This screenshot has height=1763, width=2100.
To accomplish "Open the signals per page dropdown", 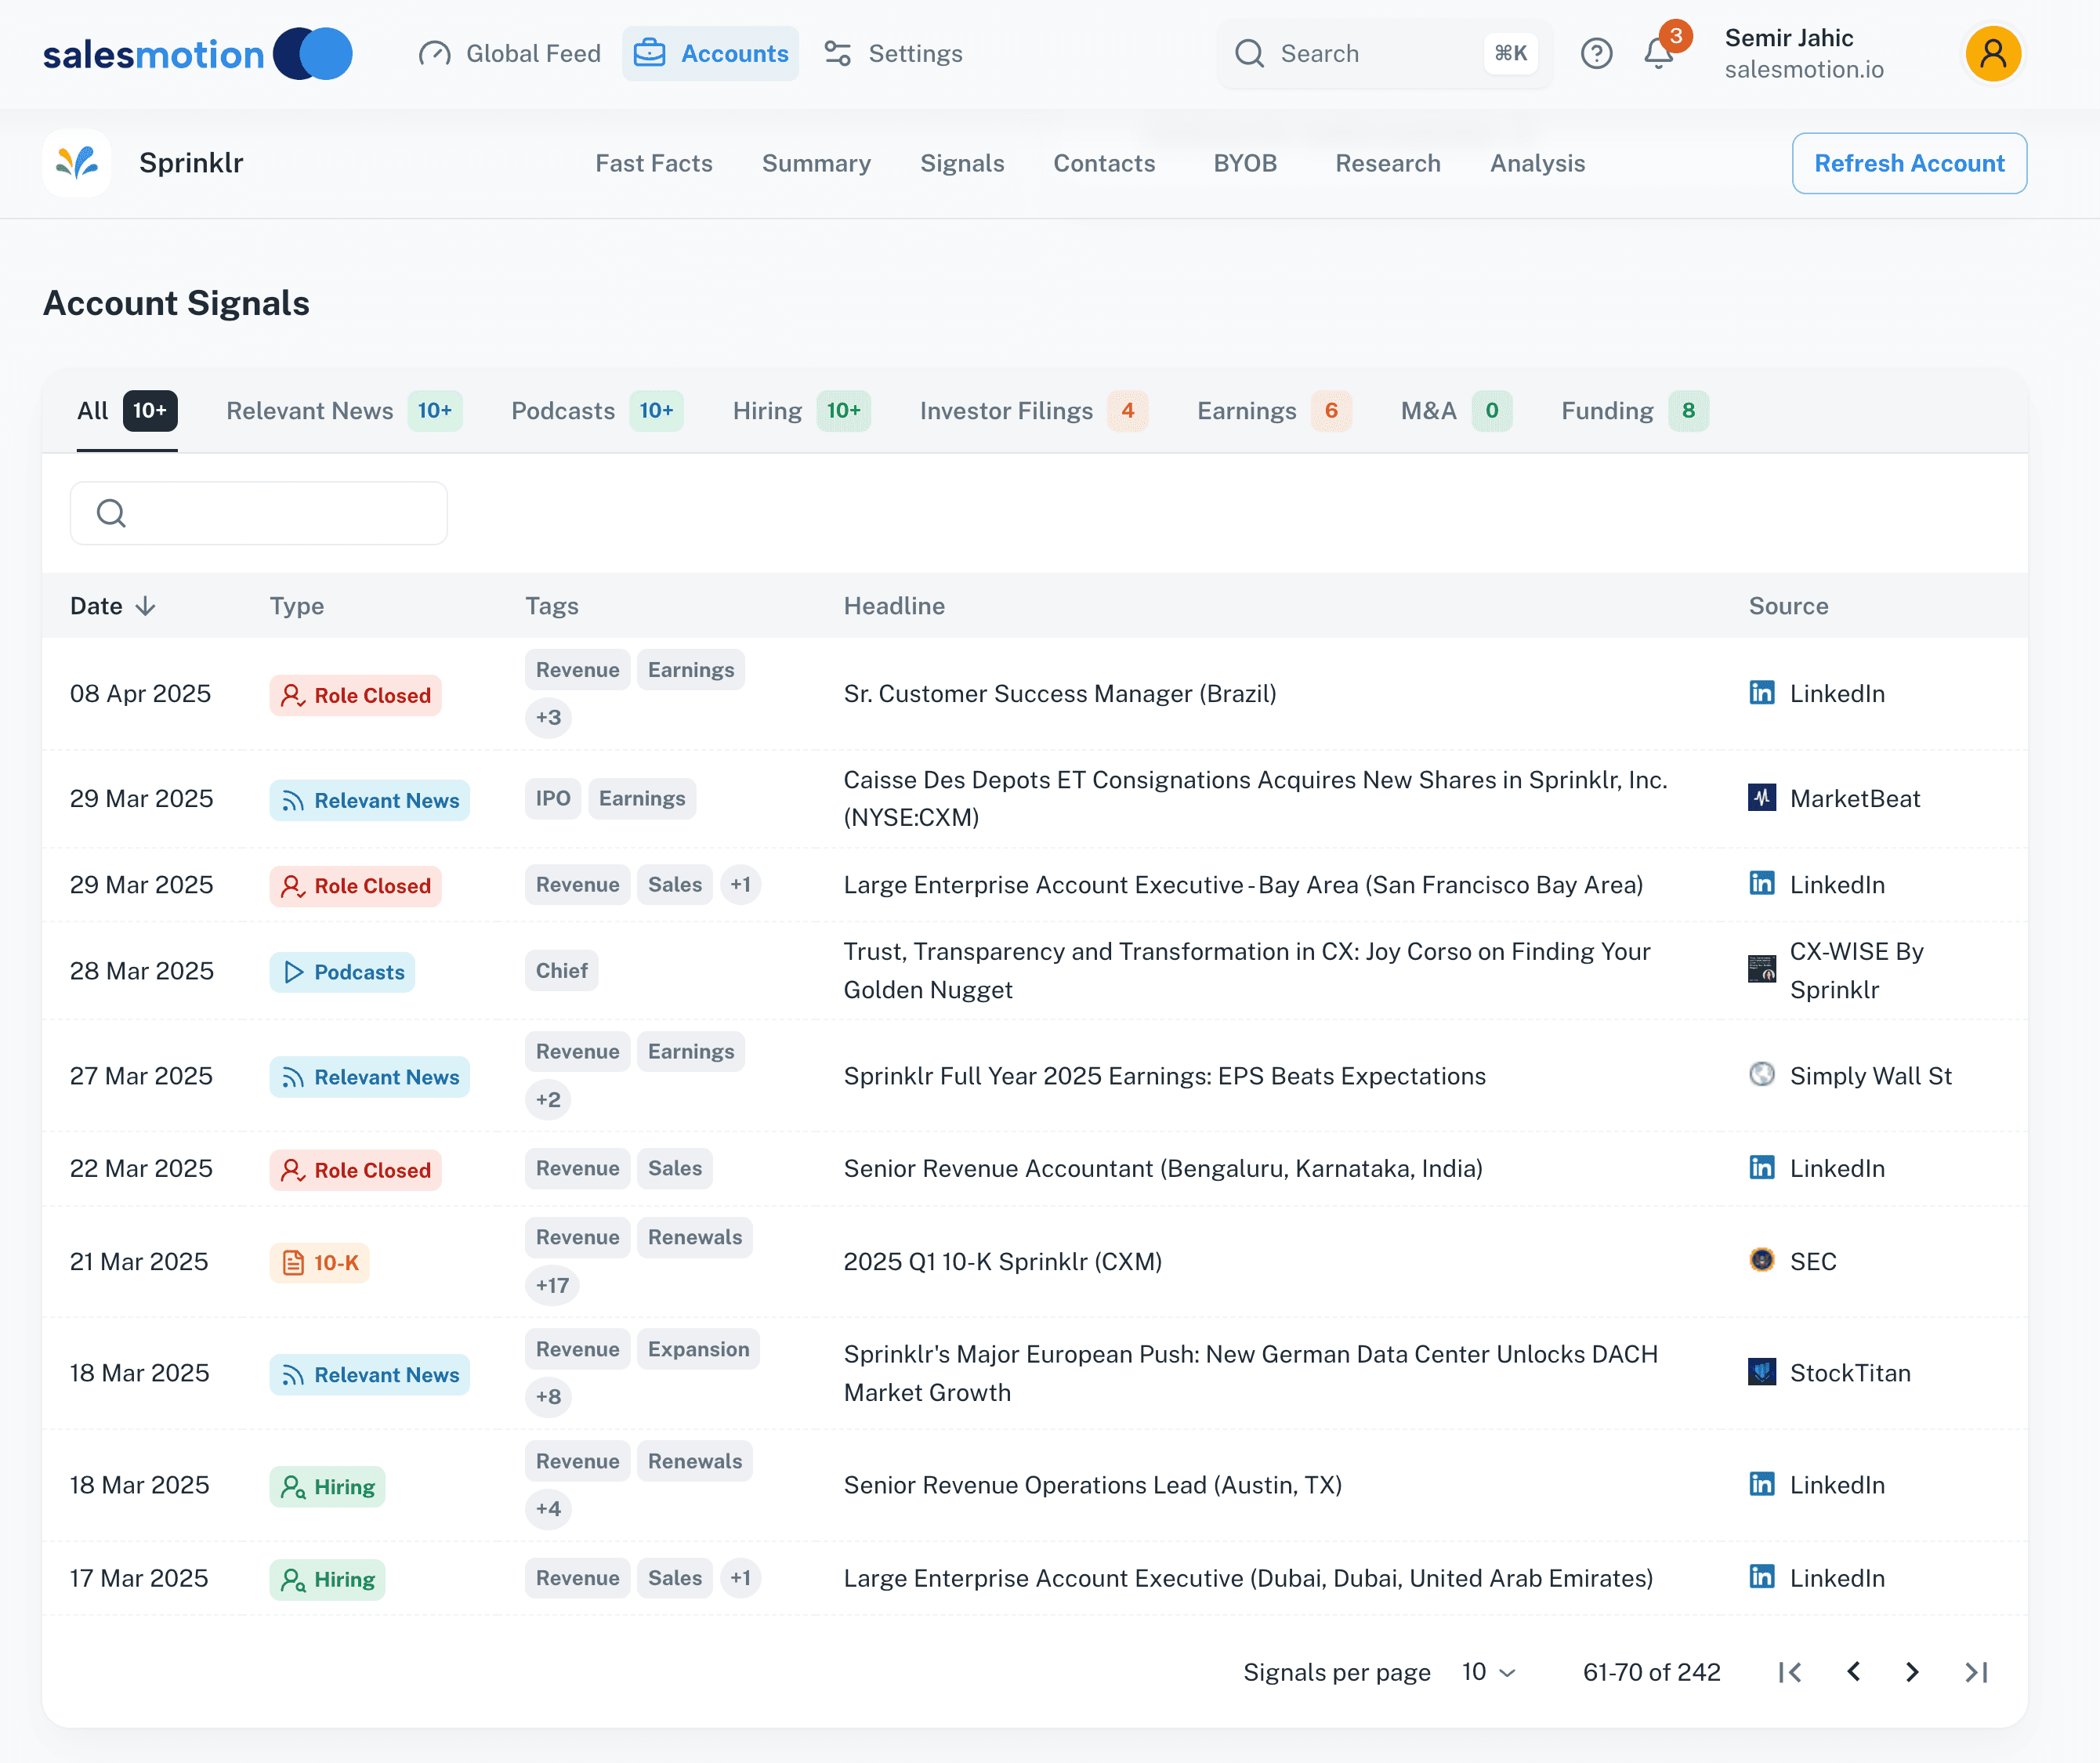I will 1488,1672.
